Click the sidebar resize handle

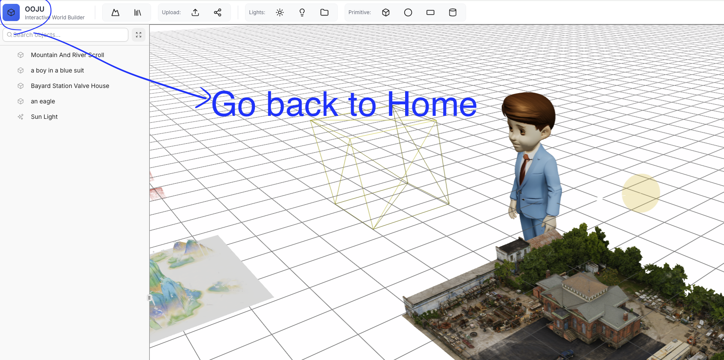[x=149, y=297]
